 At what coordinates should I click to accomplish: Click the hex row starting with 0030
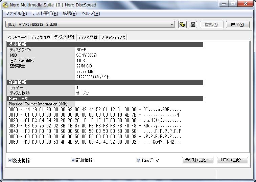coord(95,126)
